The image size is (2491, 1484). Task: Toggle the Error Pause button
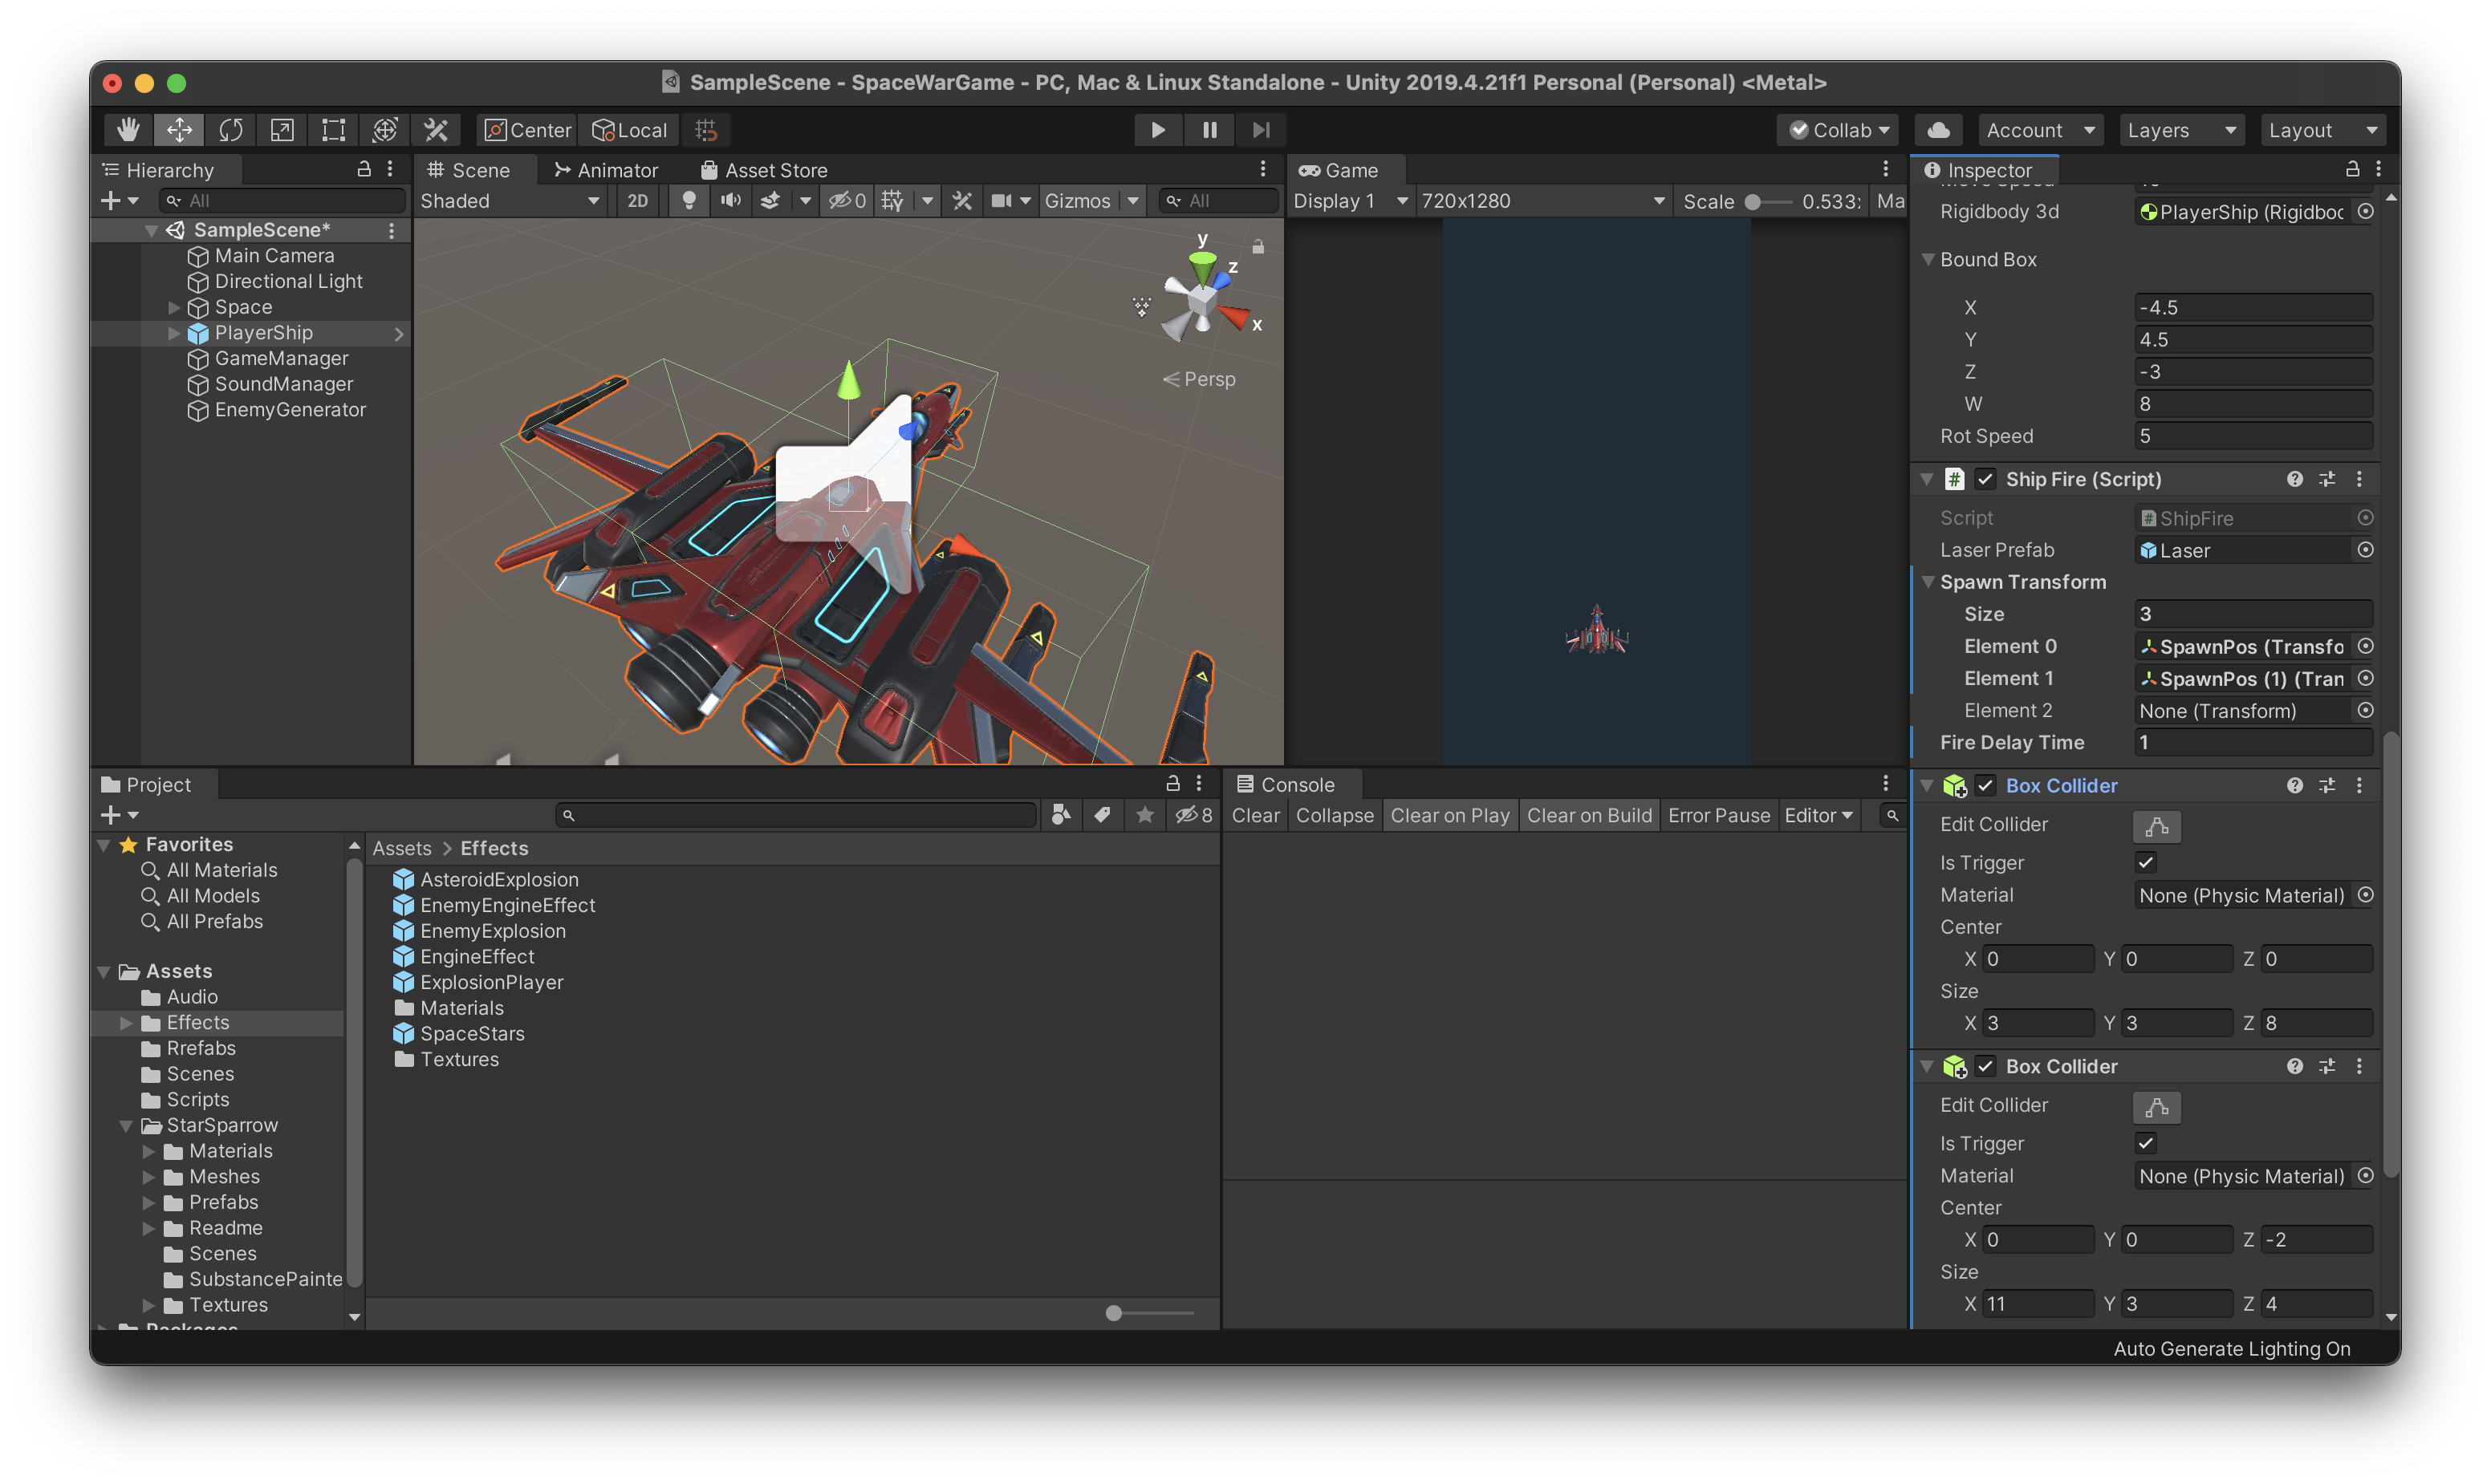click(1717, 815)
